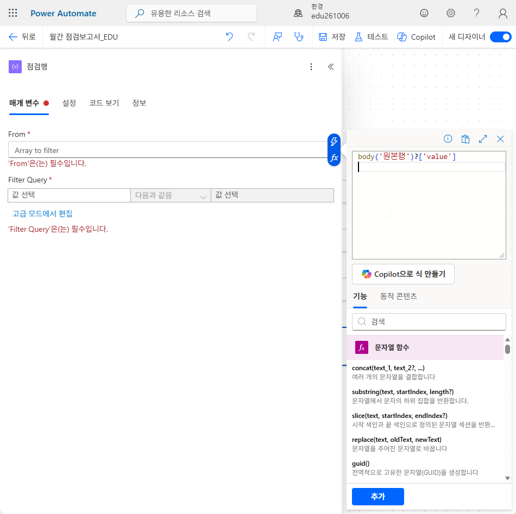Viewport: 516px width, 514px height.
Task: Click the 점검행 action title text
Action: [37, 66]
